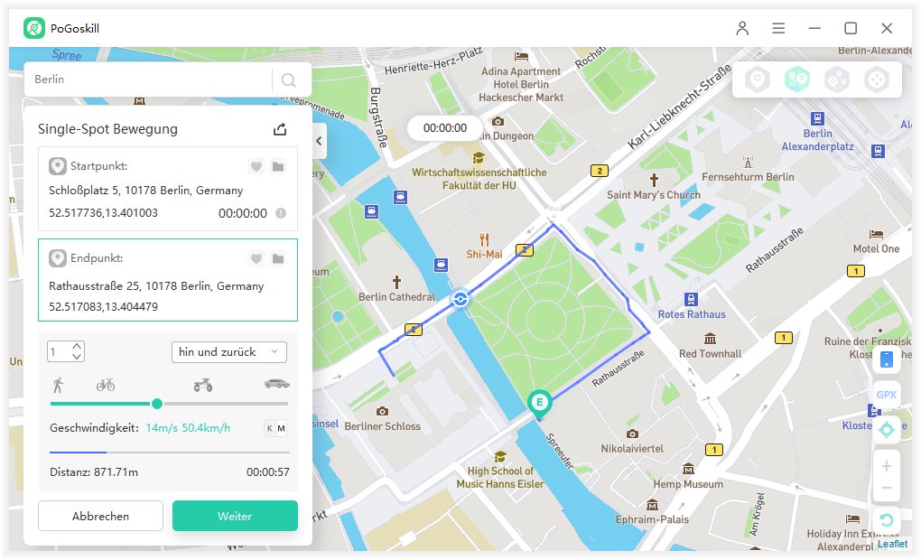921x560 pixels.
Task: Set speed slider to car icon
Action: pos(277,385)
